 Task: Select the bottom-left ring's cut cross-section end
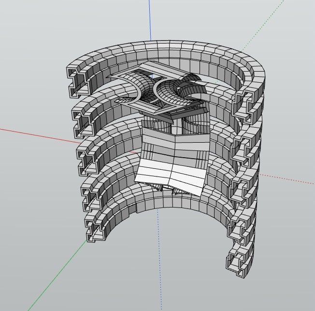(x=96, y=231)
